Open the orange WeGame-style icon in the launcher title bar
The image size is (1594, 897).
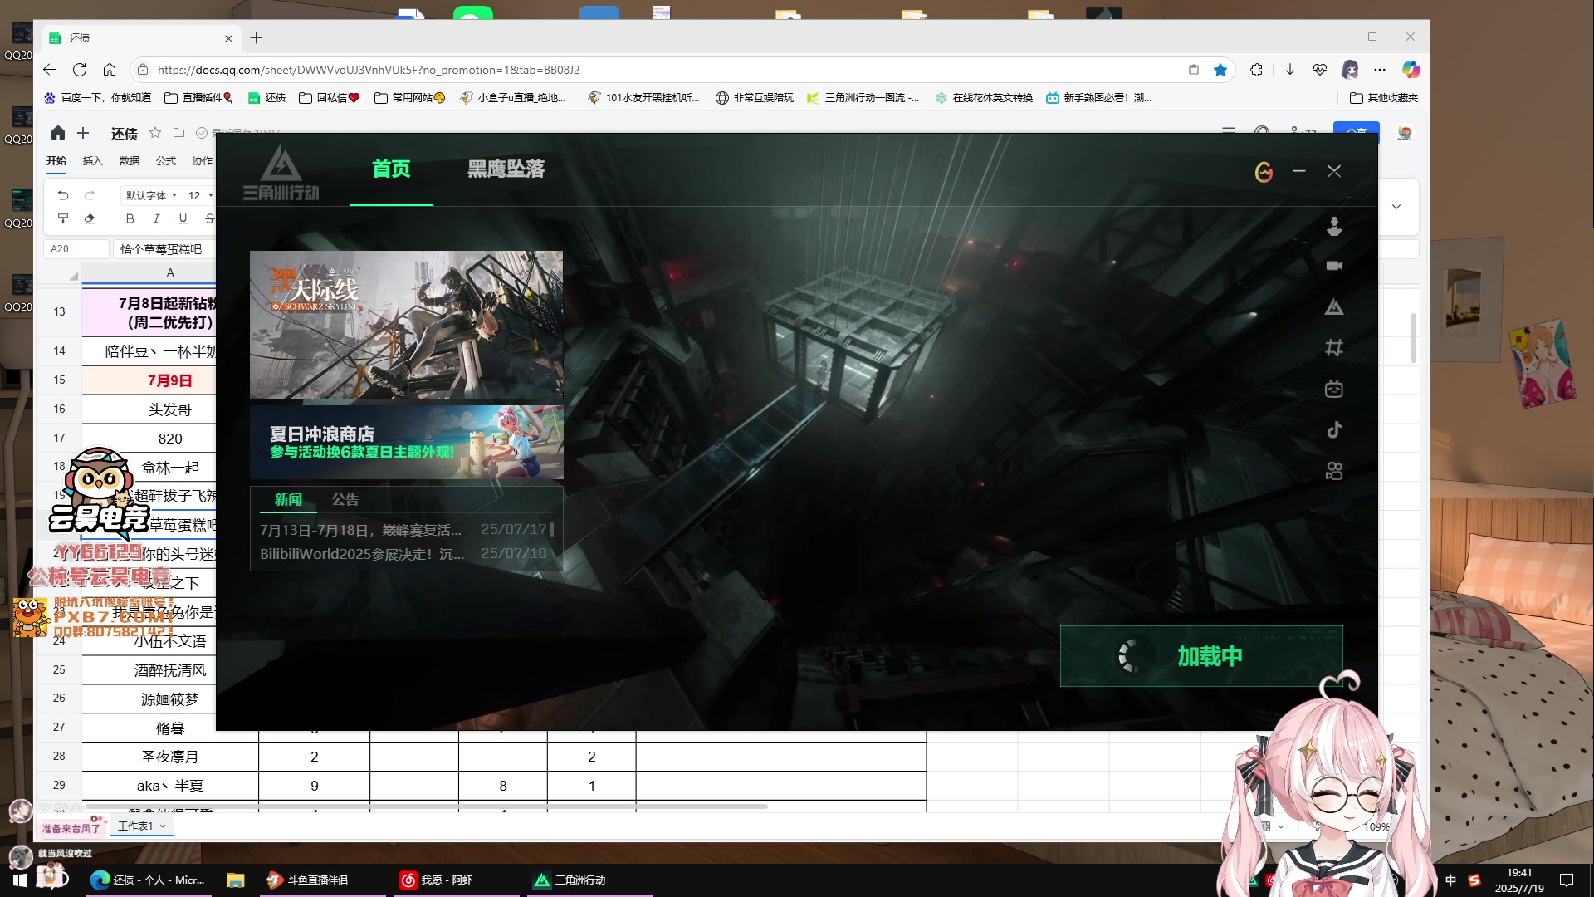coord(1264,172)
